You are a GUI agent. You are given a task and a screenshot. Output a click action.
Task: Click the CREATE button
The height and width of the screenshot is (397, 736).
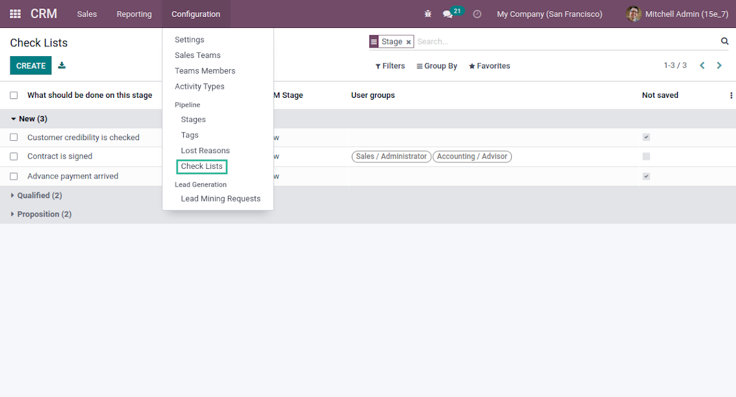pos(31,66)
